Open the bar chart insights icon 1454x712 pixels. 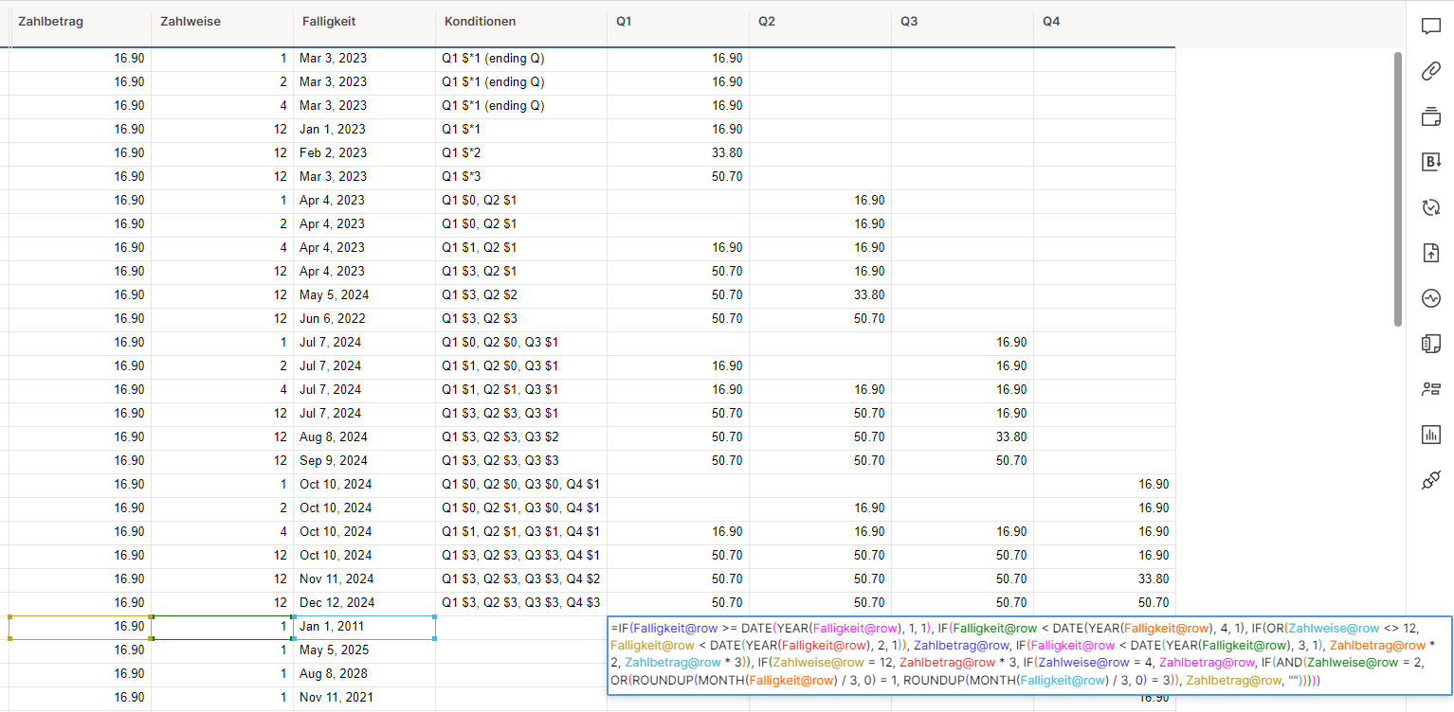pyautogui.click(x=1430, y=435)
